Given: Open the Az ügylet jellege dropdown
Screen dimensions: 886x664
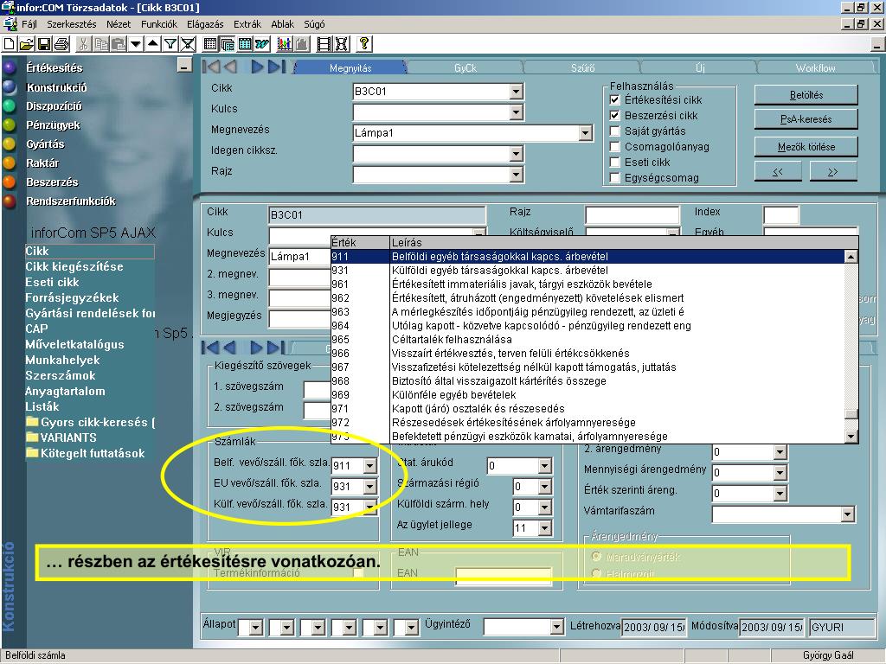Looking at the screenshot, I should point(545,528).
